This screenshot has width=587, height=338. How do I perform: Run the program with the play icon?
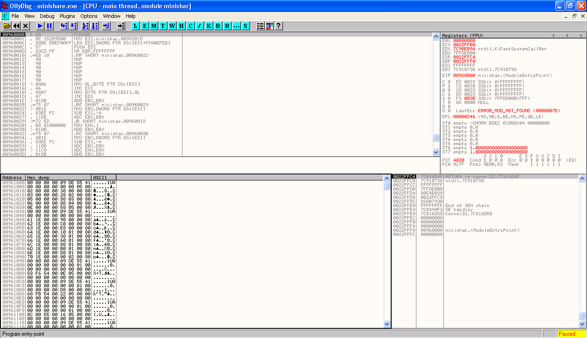click(x=40, y=26)
